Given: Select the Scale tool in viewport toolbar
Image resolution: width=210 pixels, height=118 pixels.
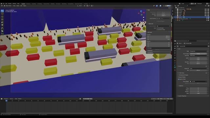Looking at the screenshot, I should click(x=2, y=22).
